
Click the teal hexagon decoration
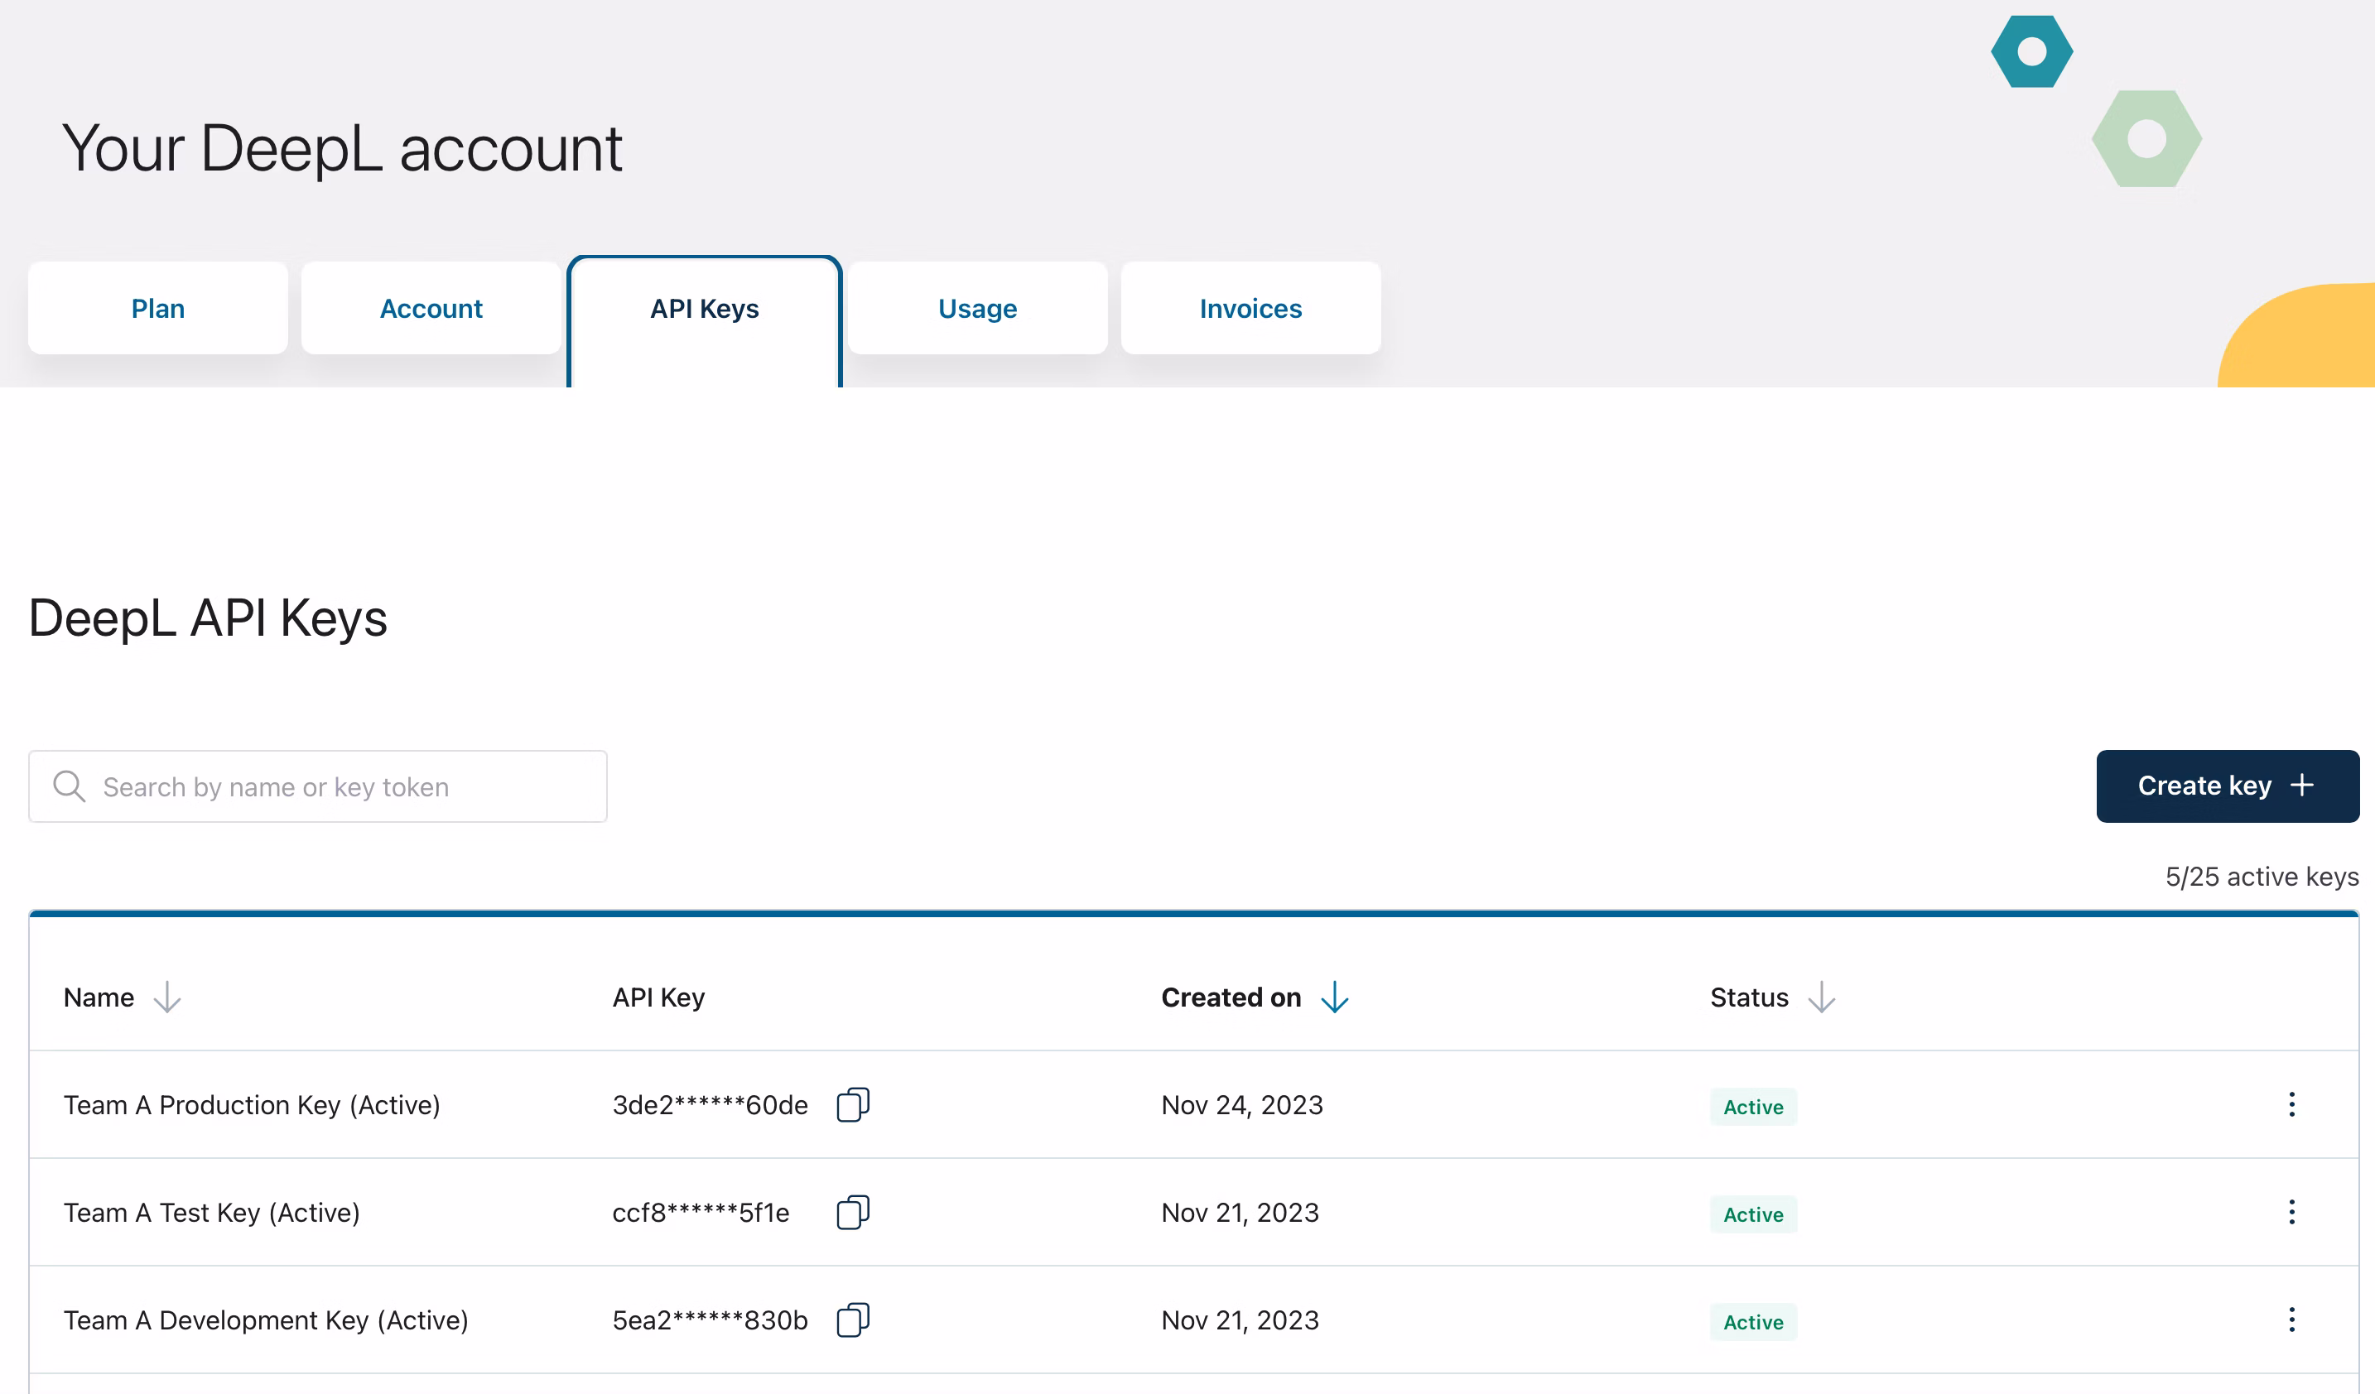(2031, 50)
